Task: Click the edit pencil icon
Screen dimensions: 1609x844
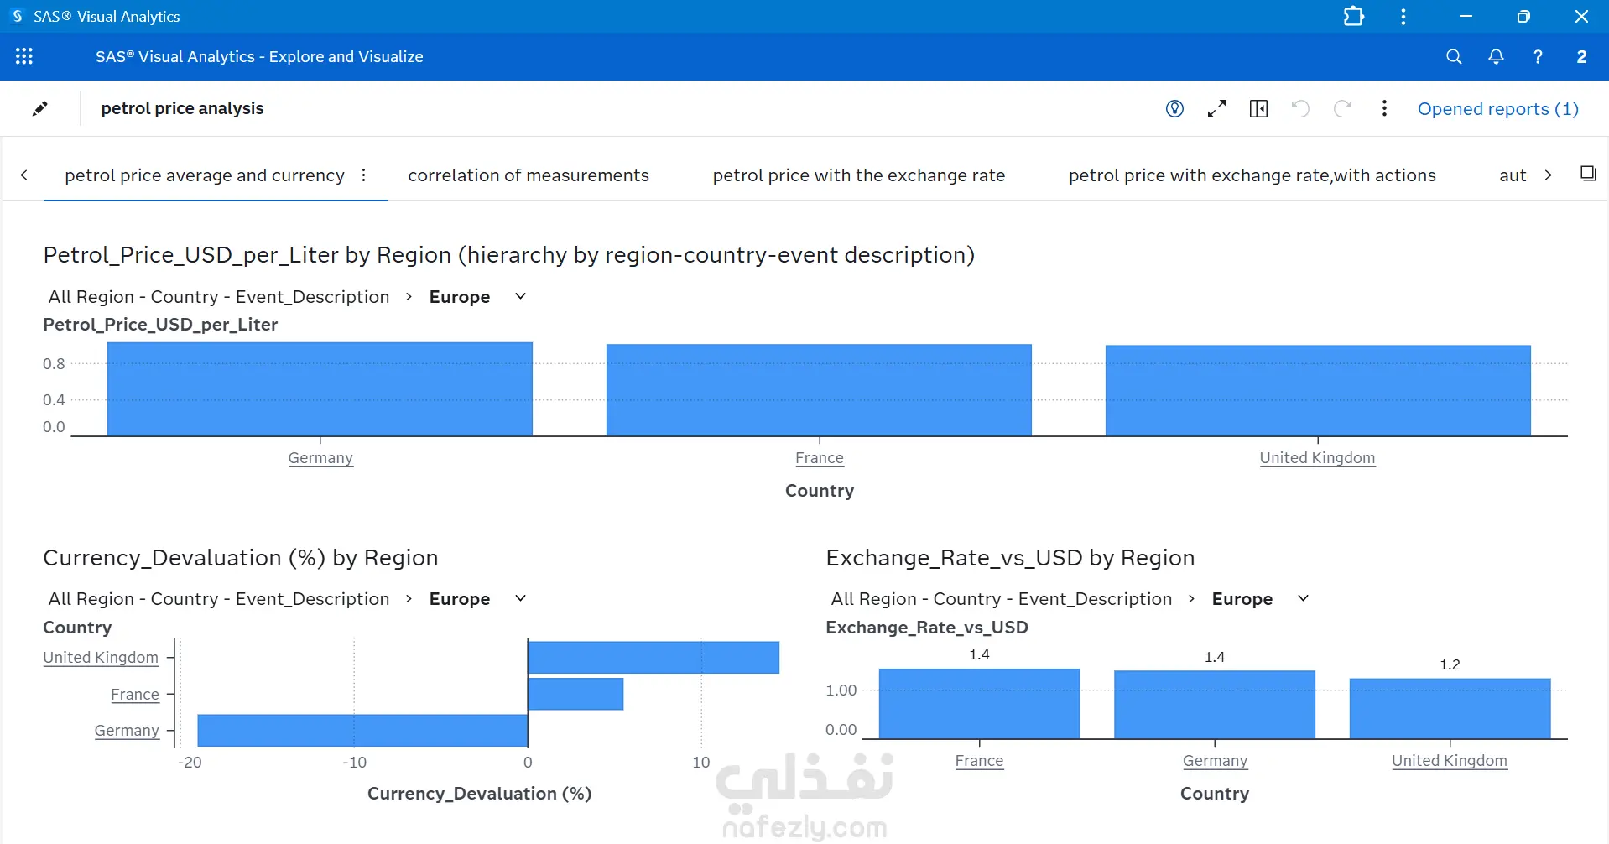Action: click(x=39, y=108)
